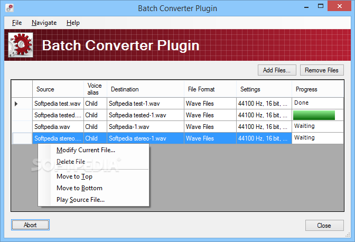
Task: Select Move to Bottom in context menu
Action: tap(94, 188)
